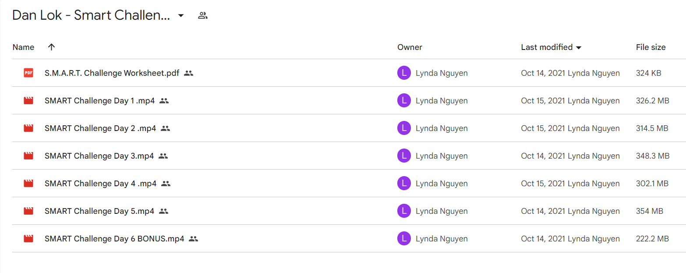Click Lynda Nguyen owner name in Day 3 row

[x=442, y=156]
